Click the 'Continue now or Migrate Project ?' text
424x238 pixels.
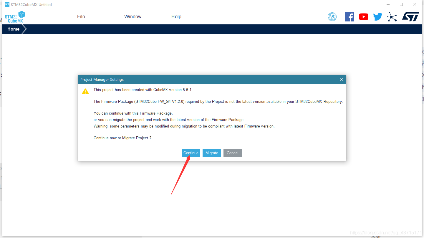pyautogui.click(x=122, y=138)
